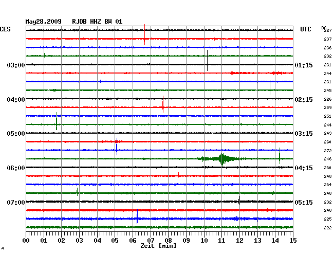This screenshot has height=254, width=334.
Task: Click the Zeit [min] axis title
Action: coord(158,246)
